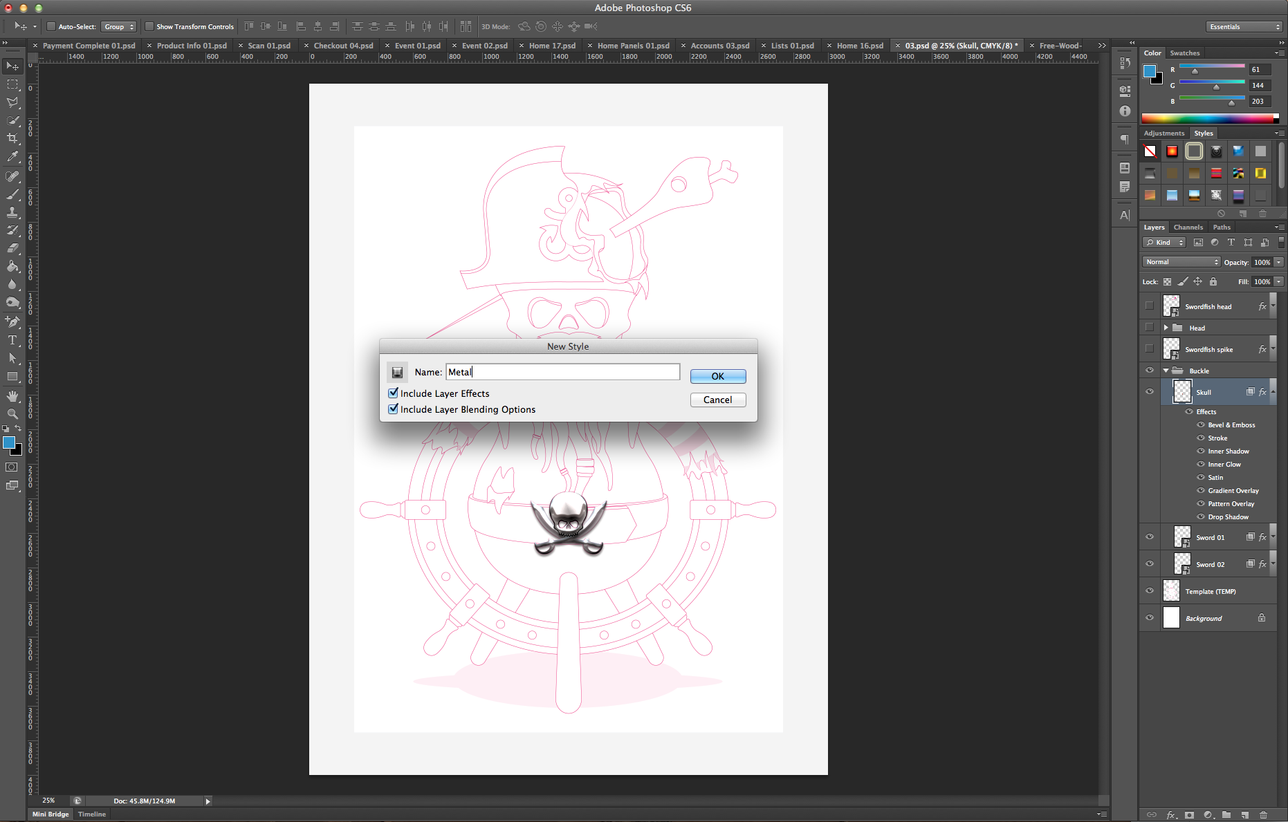Select the Eraser tool
Viewport: 1288px width, 822px height.
click(12, 247)
